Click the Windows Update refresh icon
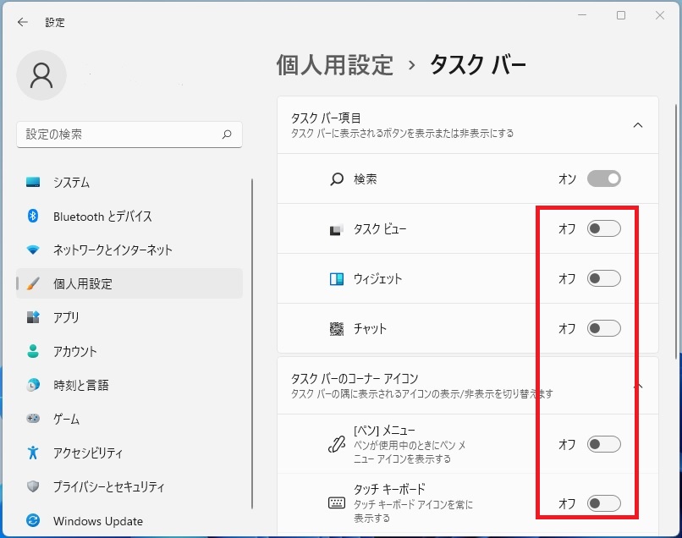Image resolution: width=682 pixels, height=538 pixels. tap(33, 520)
